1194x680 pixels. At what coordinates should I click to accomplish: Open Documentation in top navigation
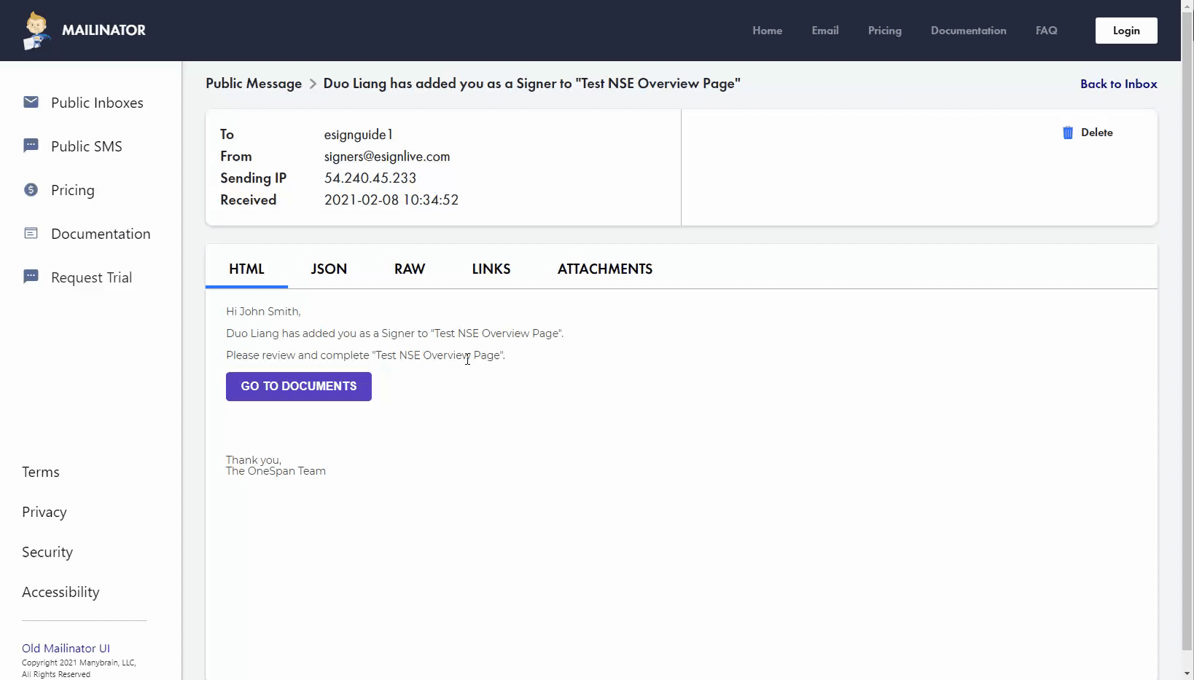[969, 31]
